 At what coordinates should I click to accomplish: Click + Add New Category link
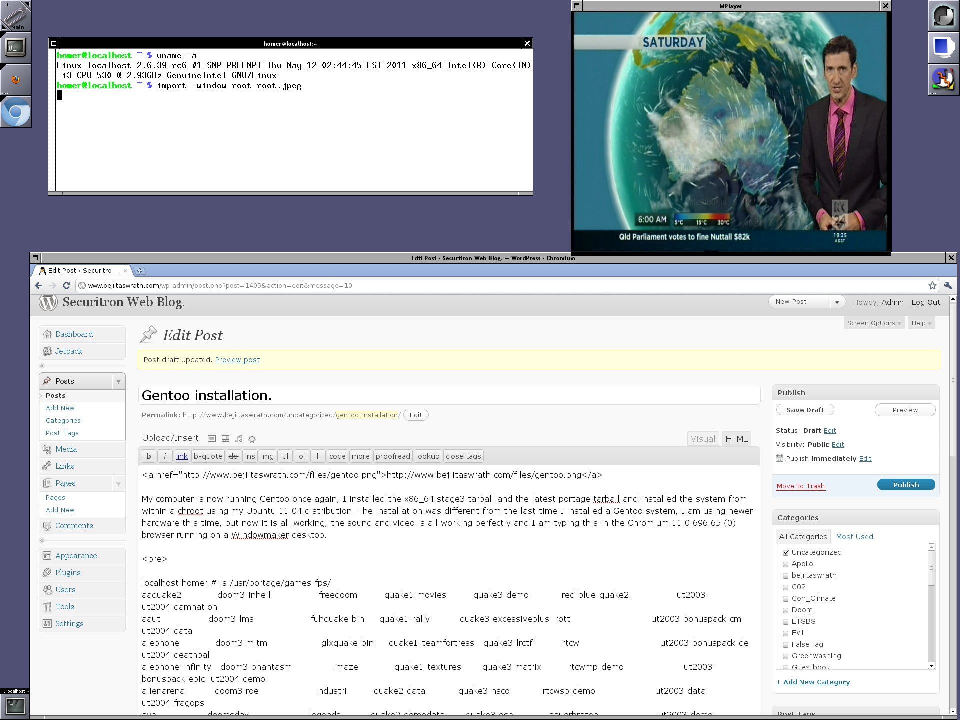pos(813,682)
